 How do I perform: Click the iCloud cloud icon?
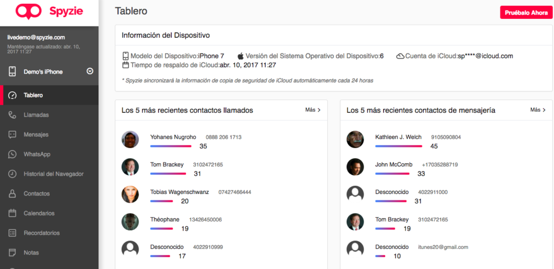[x=400, y=56]
